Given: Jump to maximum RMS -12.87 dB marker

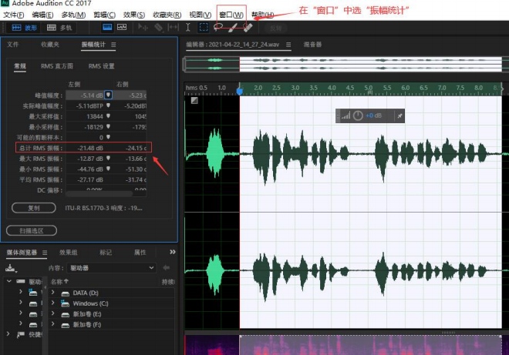Looking at the screenshot, I should pyautogui.click(x=109, y=158).
